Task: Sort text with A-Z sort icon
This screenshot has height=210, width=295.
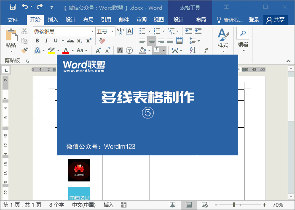Action: tap(193, 50)
